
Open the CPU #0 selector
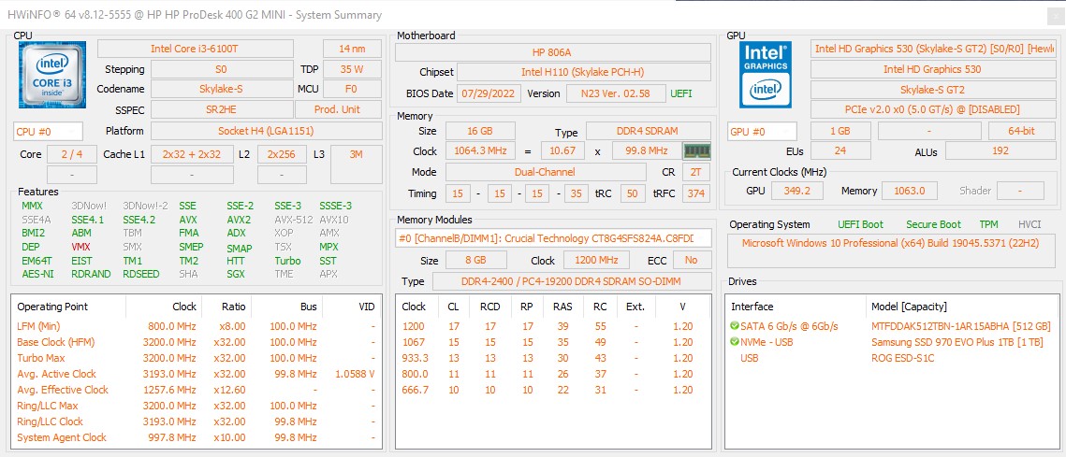tap(49, 131)
